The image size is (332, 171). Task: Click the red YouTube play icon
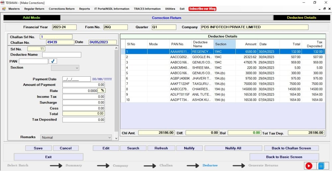[309, 166]
